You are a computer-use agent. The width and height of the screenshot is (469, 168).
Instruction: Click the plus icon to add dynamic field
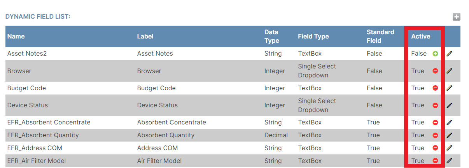(x=456, y=17)
